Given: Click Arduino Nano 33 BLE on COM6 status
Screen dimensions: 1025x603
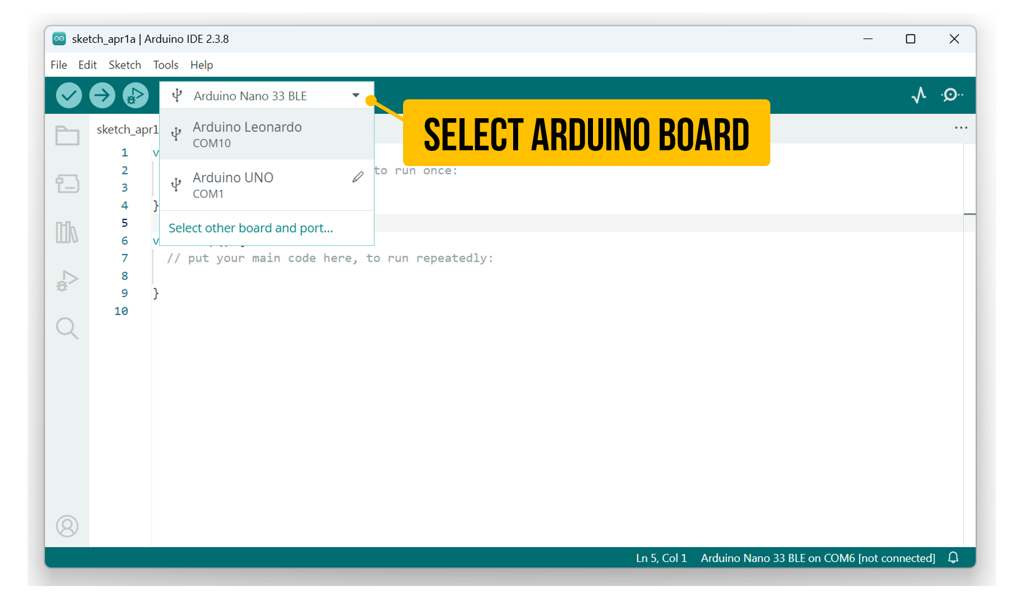Looking at the screenshot, I should [818, 558].
